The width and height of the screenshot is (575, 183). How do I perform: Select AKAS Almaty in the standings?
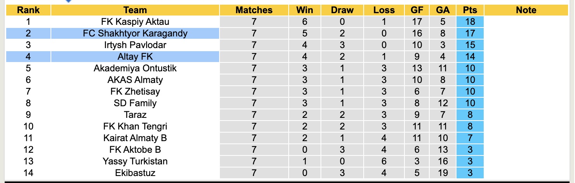tap(135, 80)
